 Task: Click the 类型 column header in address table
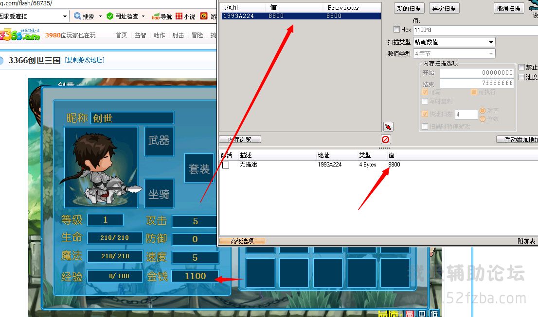(365, 155)
